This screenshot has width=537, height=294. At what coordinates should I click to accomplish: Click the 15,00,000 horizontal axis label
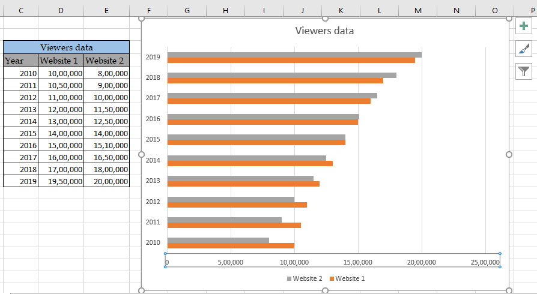pos(358,262)
